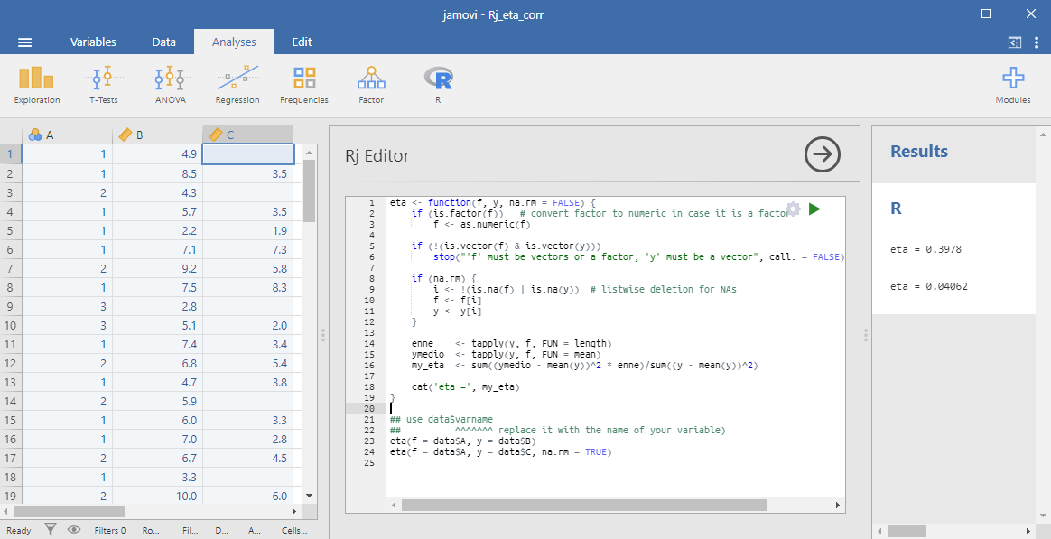This screenshot has width=1051, height=539.
Task: Click result 'eta = 0.3978'
Action: click(x=925, y=249)
